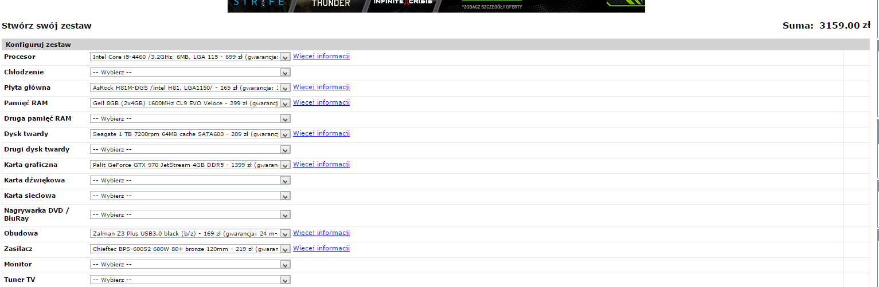Open the Pamięć RAM dropdown with Geil 8GB
The width and height of the screenshot is (879, 287).
[x=190, y=103]
